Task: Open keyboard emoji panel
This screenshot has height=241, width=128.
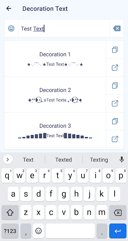Action: 38,231
